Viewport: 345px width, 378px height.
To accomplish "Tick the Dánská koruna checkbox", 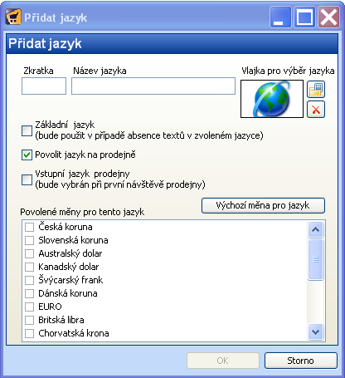I will click(29, 293).
